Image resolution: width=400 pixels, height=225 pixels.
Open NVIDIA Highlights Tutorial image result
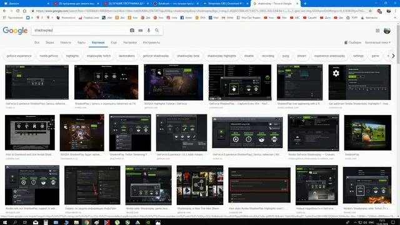point(174,82)
